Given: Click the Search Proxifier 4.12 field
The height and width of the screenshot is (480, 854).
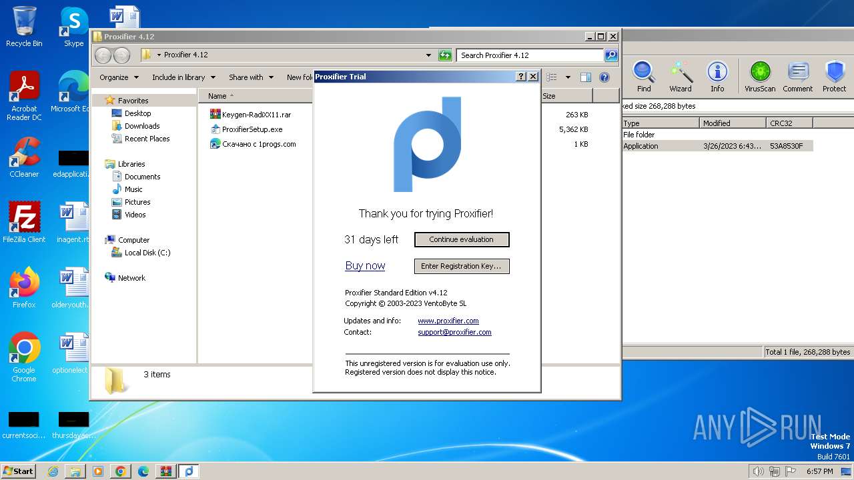Looking at the screenshot, I should [530, 55].
